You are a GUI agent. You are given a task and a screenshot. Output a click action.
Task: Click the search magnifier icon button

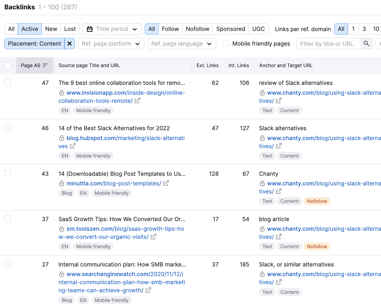coord(366,44)
